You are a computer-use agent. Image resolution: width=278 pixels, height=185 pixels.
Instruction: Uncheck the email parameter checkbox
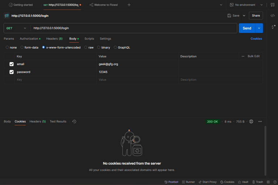pyautogui.click(x=12, y=64)
